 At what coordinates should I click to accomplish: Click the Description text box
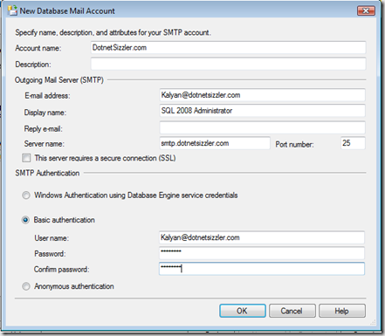(228, 64)
